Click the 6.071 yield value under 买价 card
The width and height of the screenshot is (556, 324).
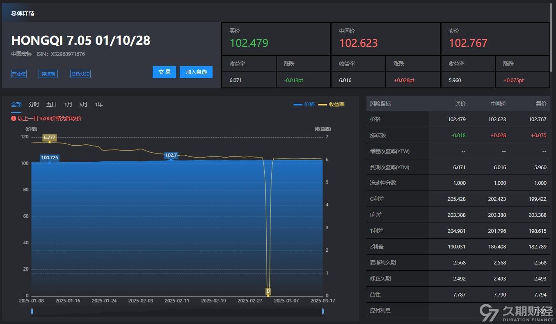[236, 80]
